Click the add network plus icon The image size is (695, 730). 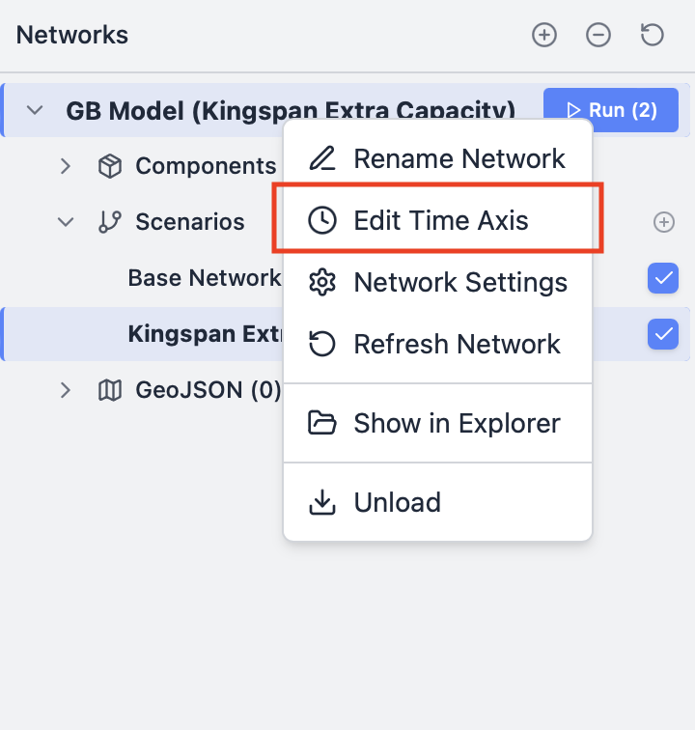click(544, 36)
